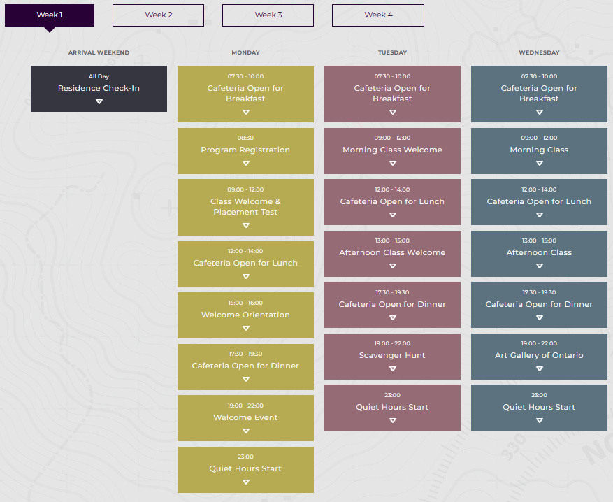
Task: Expand Residence Check-In arrow icon
Action: [x=99, y=101]
